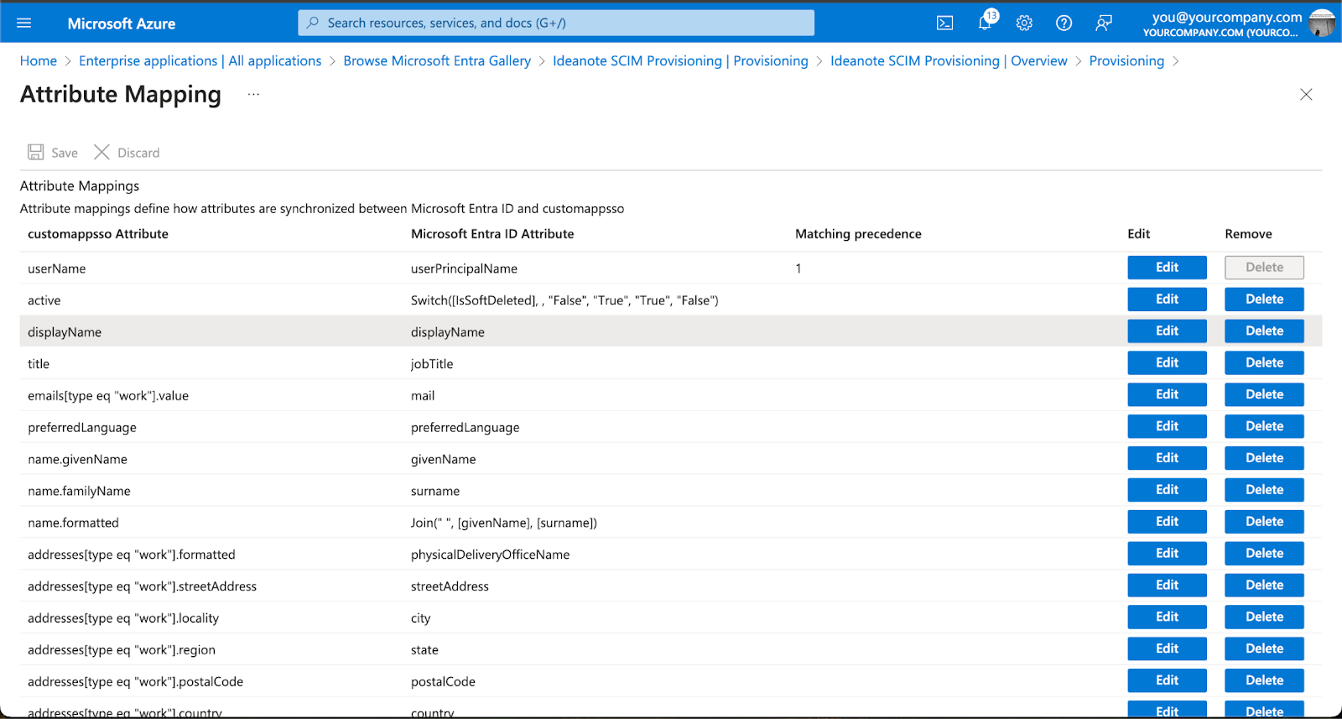Open the Azure portal hamburger menu
The width and height of the screenshot is (1342, 719).
(x=23, y=23)
